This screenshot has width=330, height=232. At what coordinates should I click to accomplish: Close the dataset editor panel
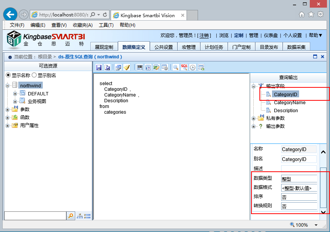tap(322, 56)
